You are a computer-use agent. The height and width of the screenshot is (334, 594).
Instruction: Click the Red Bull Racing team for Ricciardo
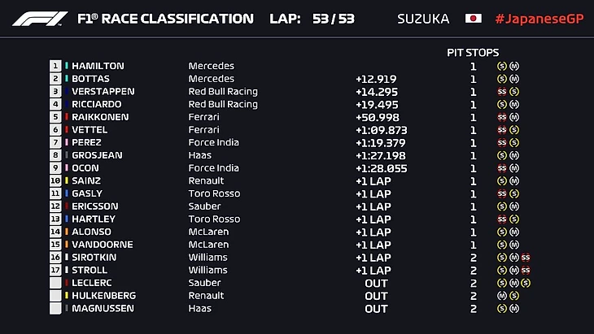pos(223,105)
